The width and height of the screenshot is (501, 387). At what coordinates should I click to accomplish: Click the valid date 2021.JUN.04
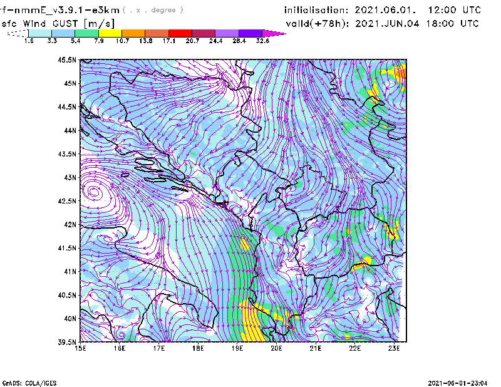(x=388, y=24)
